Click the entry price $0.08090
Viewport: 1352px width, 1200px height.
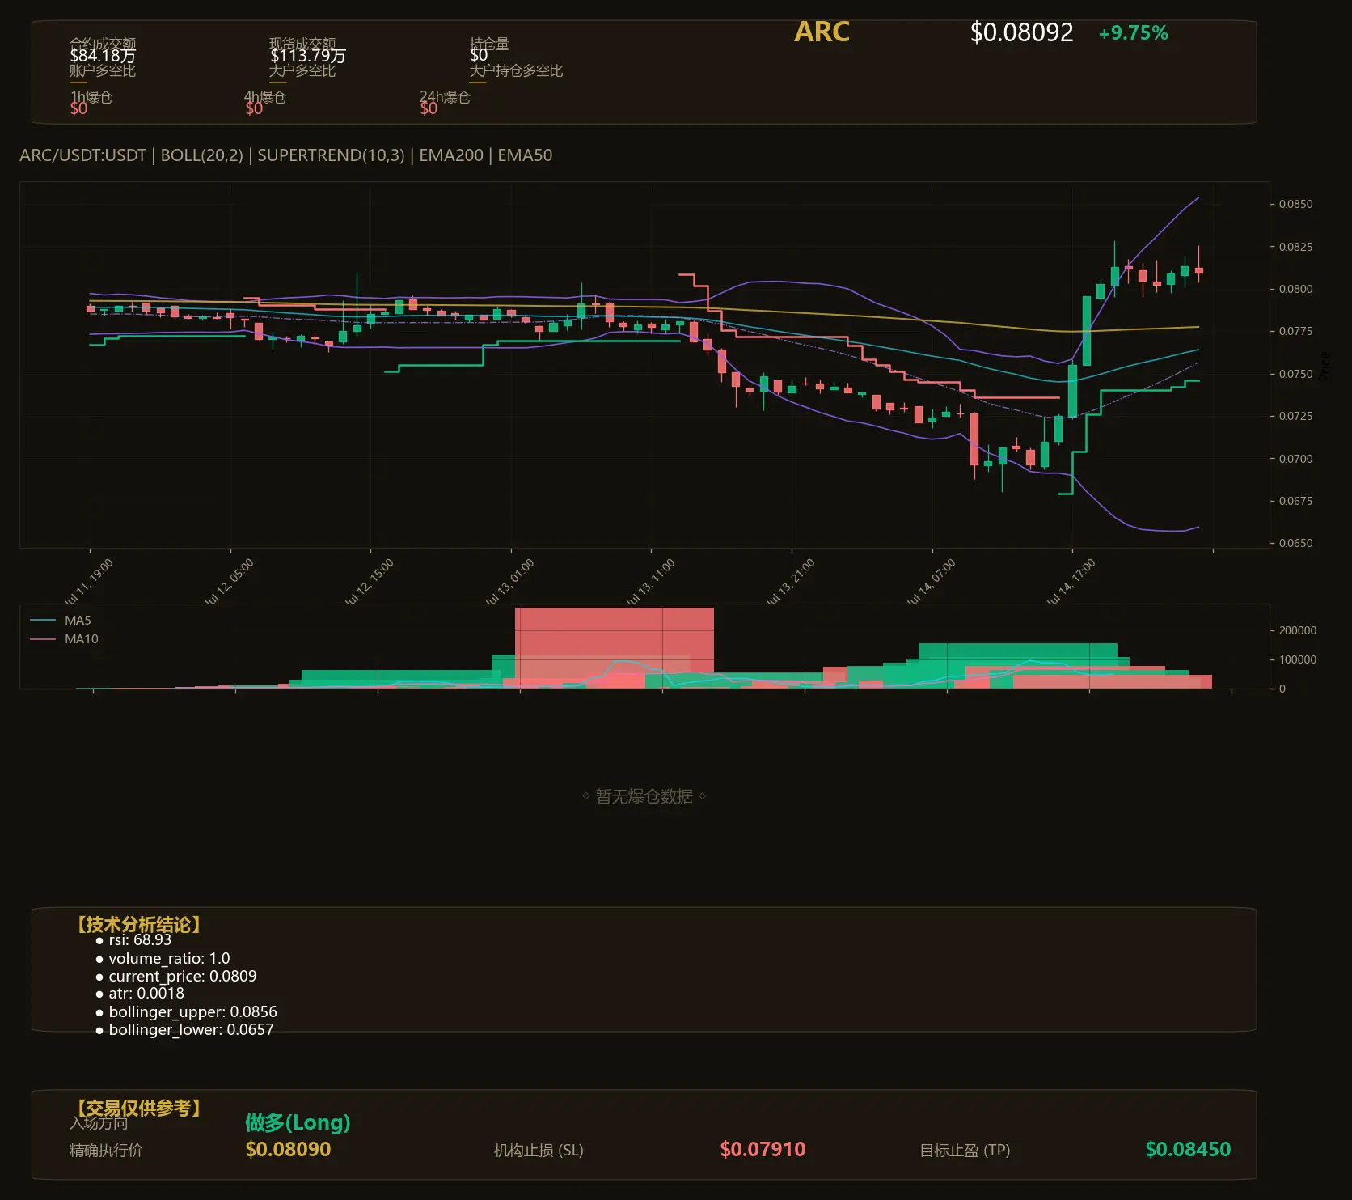[288, 1150]
